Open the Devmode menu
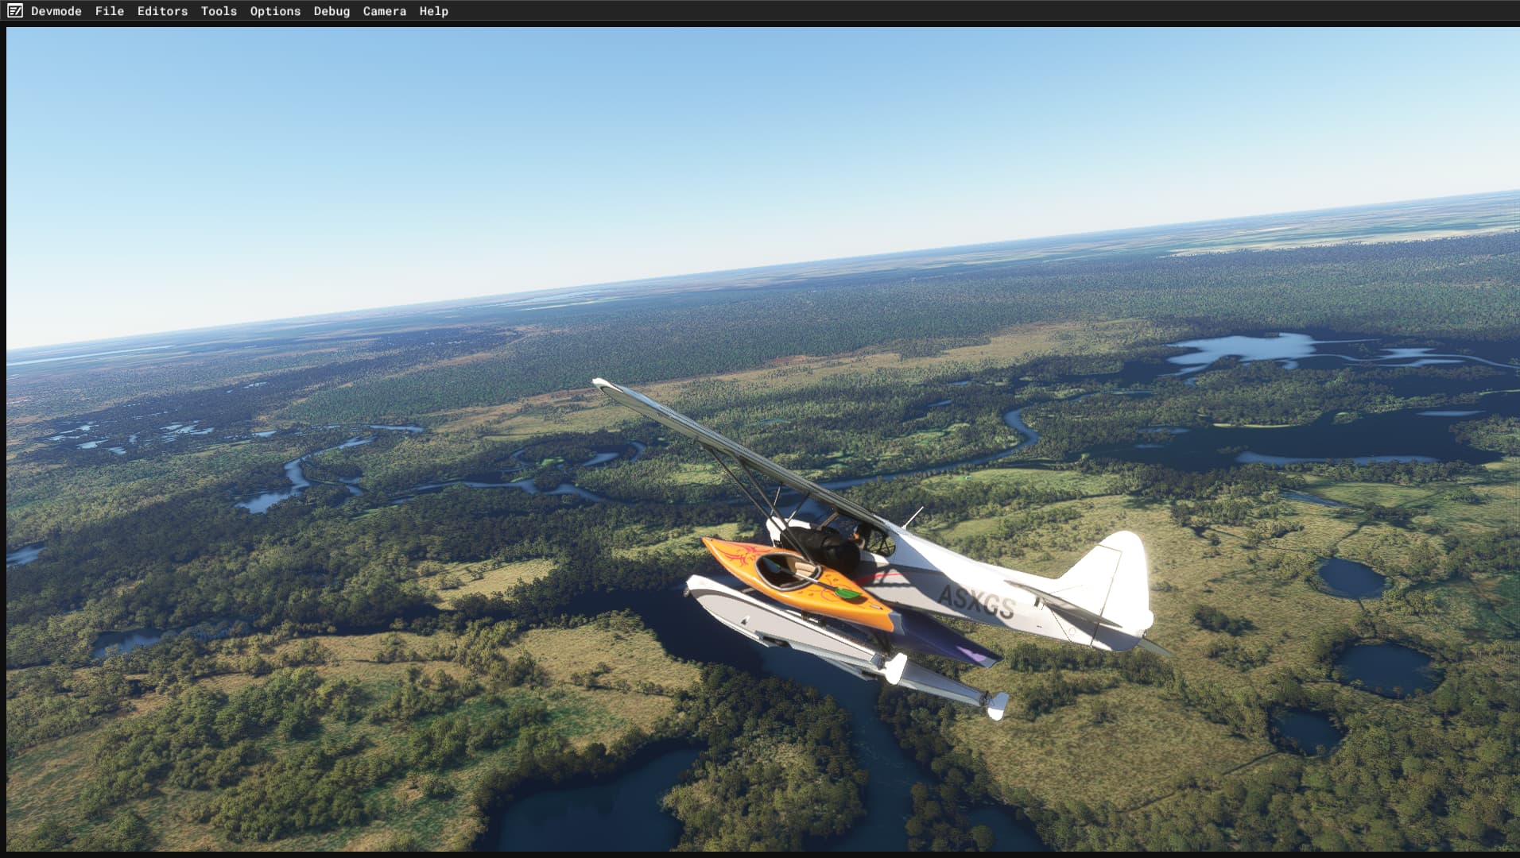 [56, 11]
